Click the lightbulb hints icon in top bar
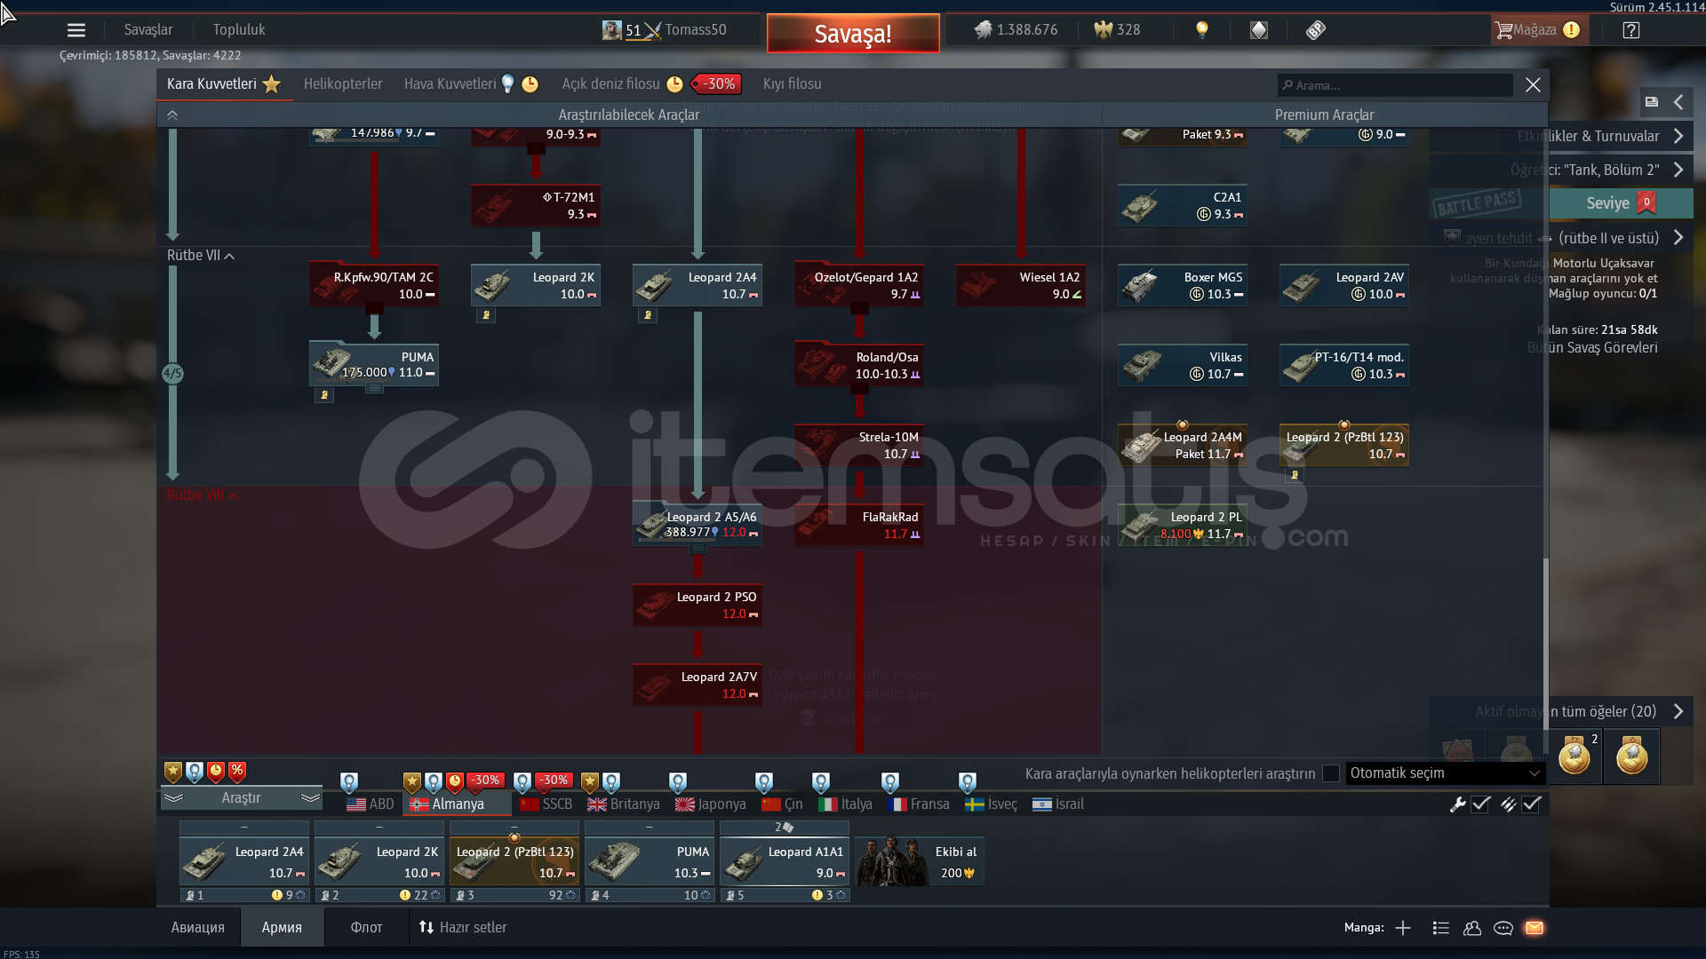1706x959 pixels. point(1202,29)
